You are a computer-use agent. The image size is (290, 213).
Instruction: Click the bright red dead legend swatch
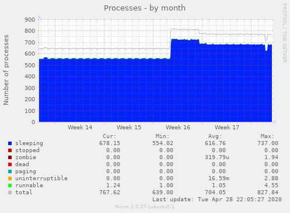click(x=10, y=164)
